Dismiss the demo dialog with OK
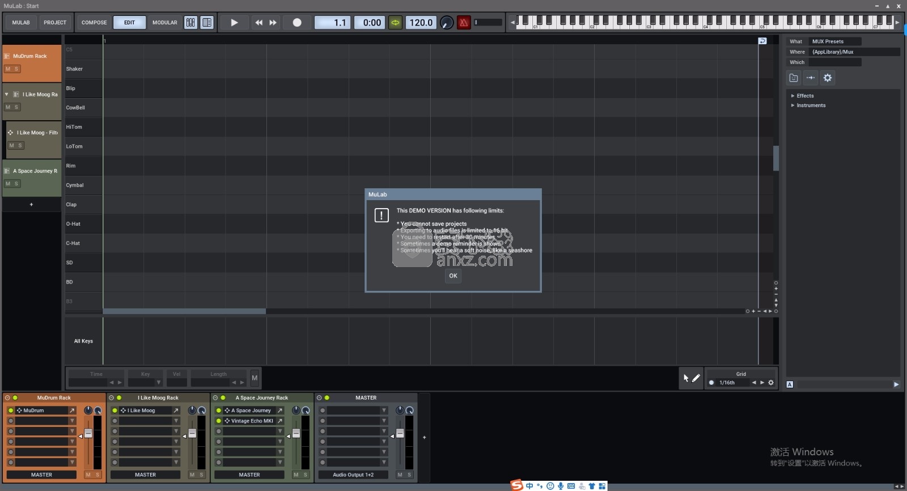This screenshot has width=907, height=491. [x=453, y=276]
